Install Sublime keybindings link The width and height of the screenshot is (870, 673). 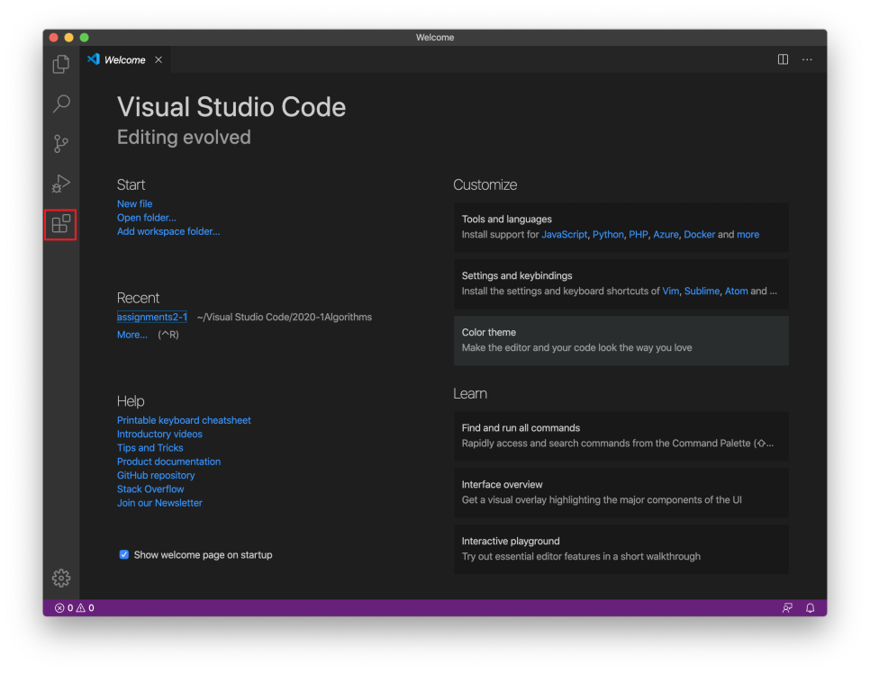point(702,291)
